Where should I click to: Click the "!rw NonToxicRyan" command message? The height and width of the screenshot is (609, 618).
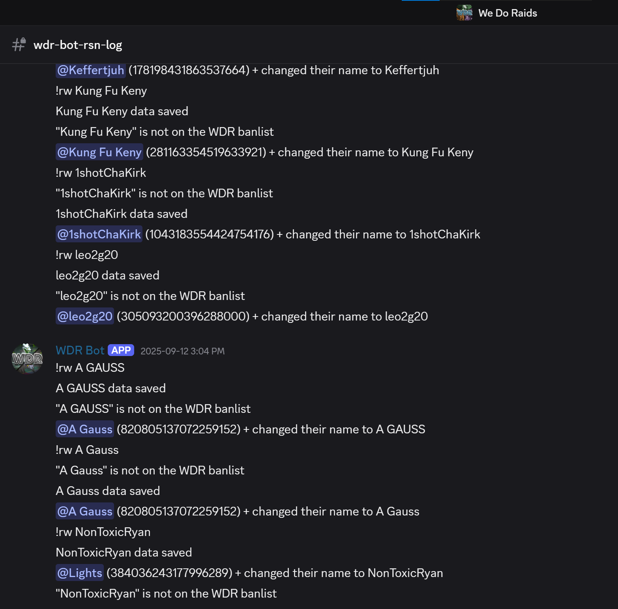(103, 532)
